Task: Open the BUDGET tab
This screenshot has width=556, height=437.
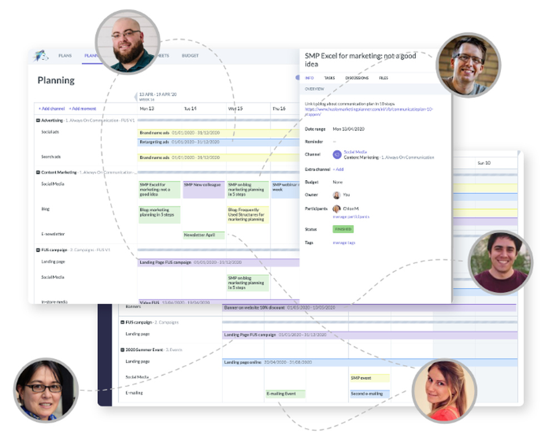Action: [x=190, y=56]
